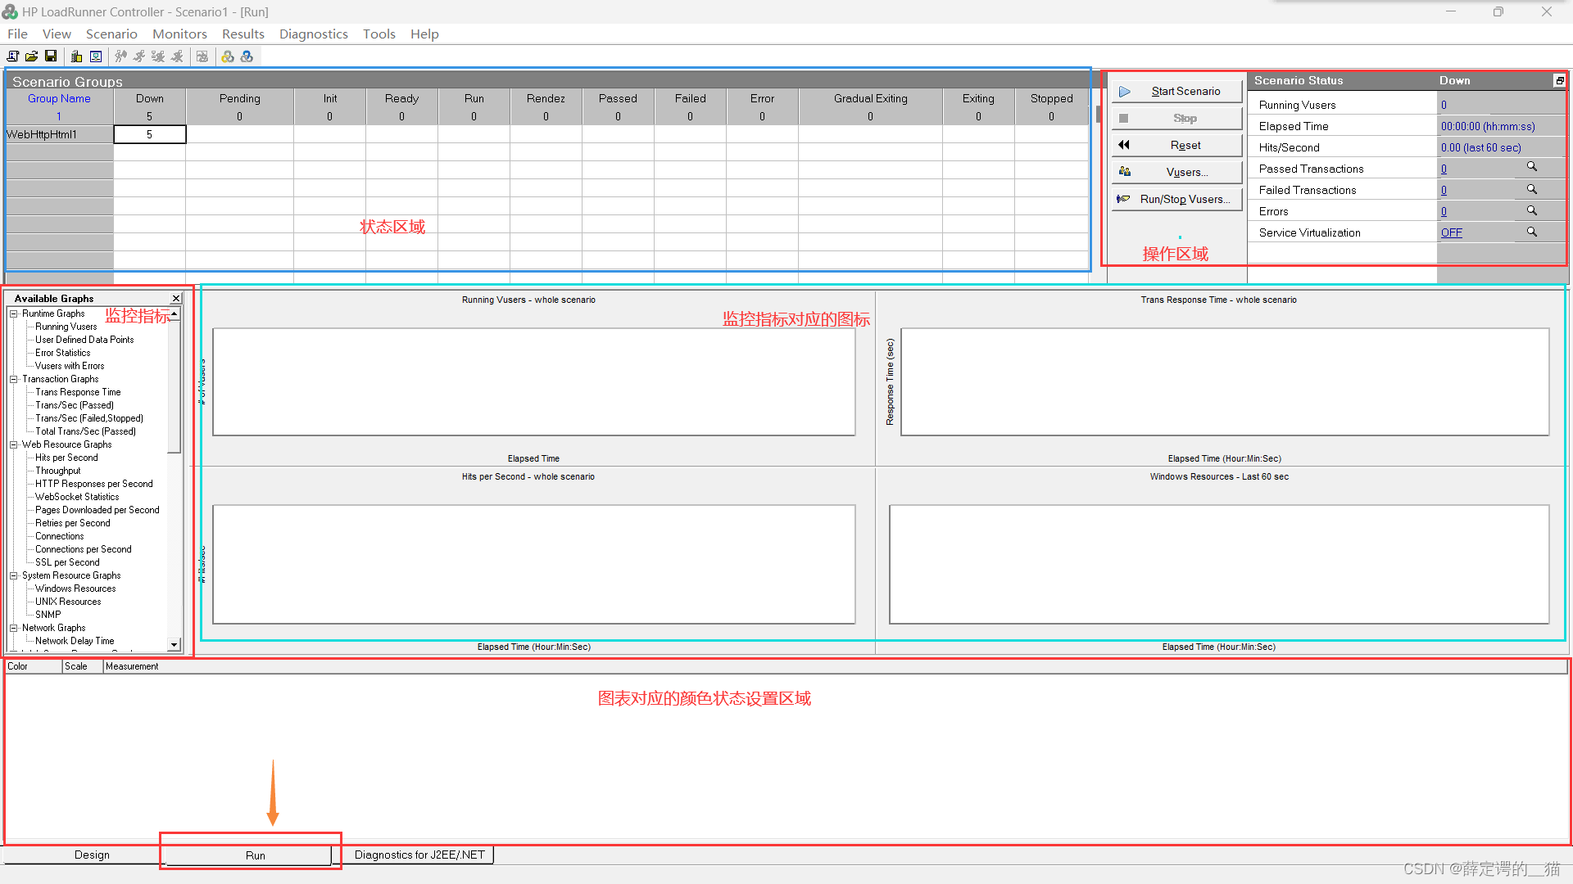Click the magnifier beside Passed Transactions
This screenshot has width=1573, height=884.
(x=1530, y=167)
